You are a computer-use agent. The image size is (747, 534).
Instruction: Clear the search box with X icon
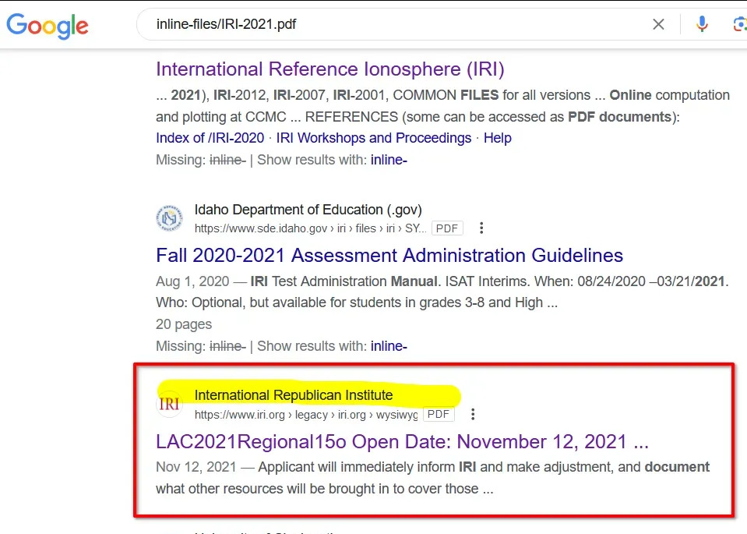coord(658,24)
